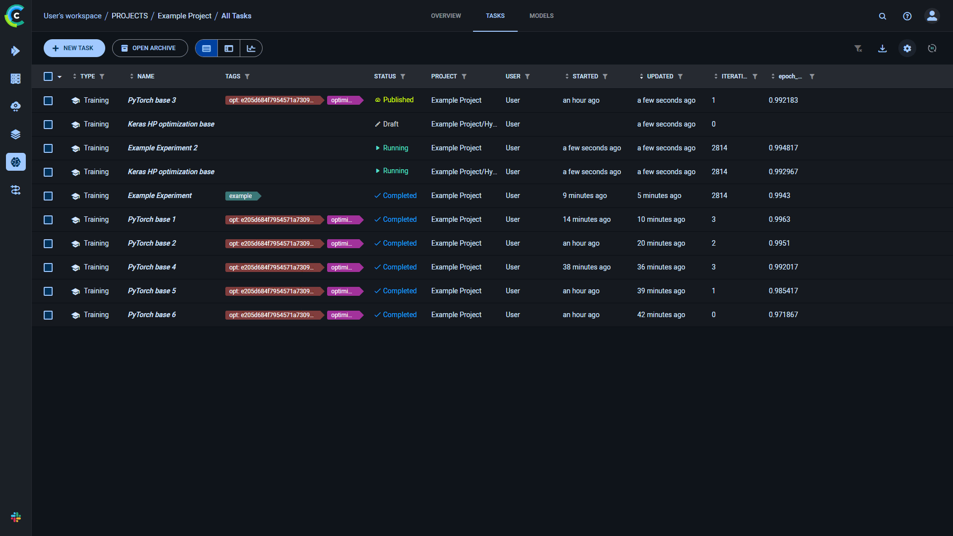Click the download/export icon in toolbar
The height and width of the screenshot is (536, 953).
[x=883, y=49]
